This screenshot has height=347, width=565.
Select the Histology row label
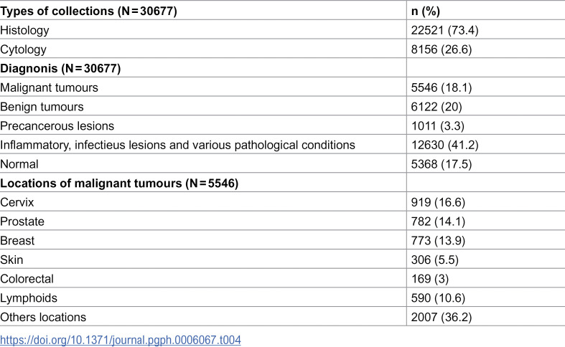point(24,30)
